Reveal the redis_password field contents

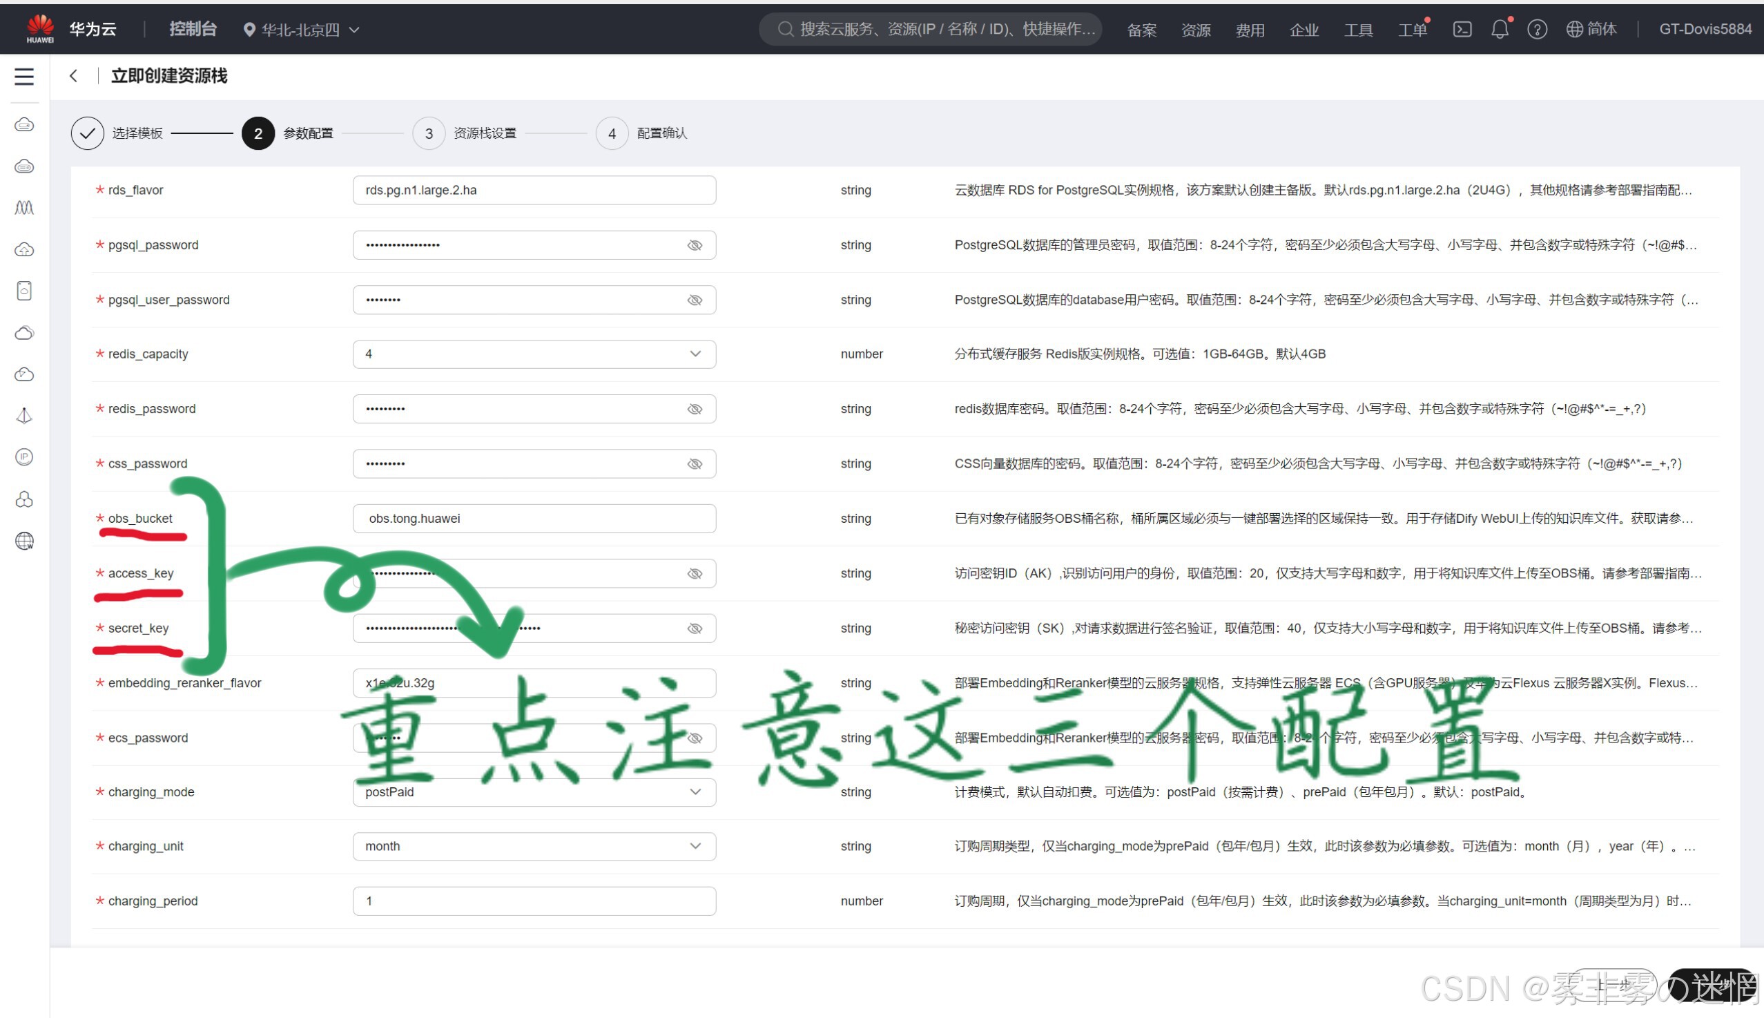coord(694,409)
